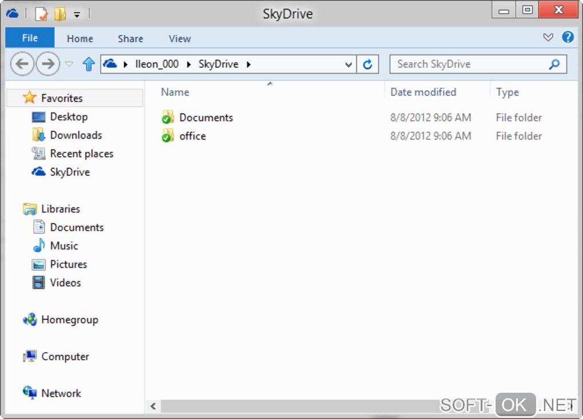The width and height of the screenshot is (583, 419).
Task: Click the Computer icon
Action: pyautogui.click(x=30, y=356)
